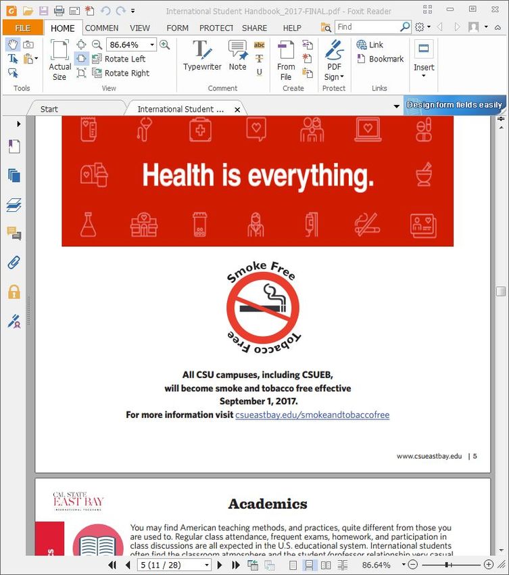Open the Pages thumbnails side panel

pos(14,175)
